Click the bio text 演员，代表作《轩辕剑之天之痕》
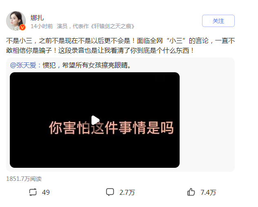The image size is (258, 207). pyautogui.click(x=96, y=26)
